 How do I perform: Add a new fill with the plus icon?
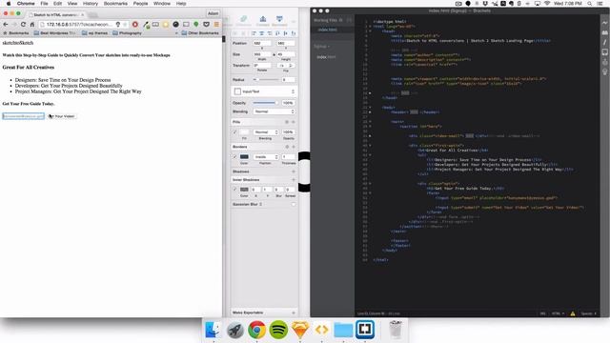click(294, 122)
